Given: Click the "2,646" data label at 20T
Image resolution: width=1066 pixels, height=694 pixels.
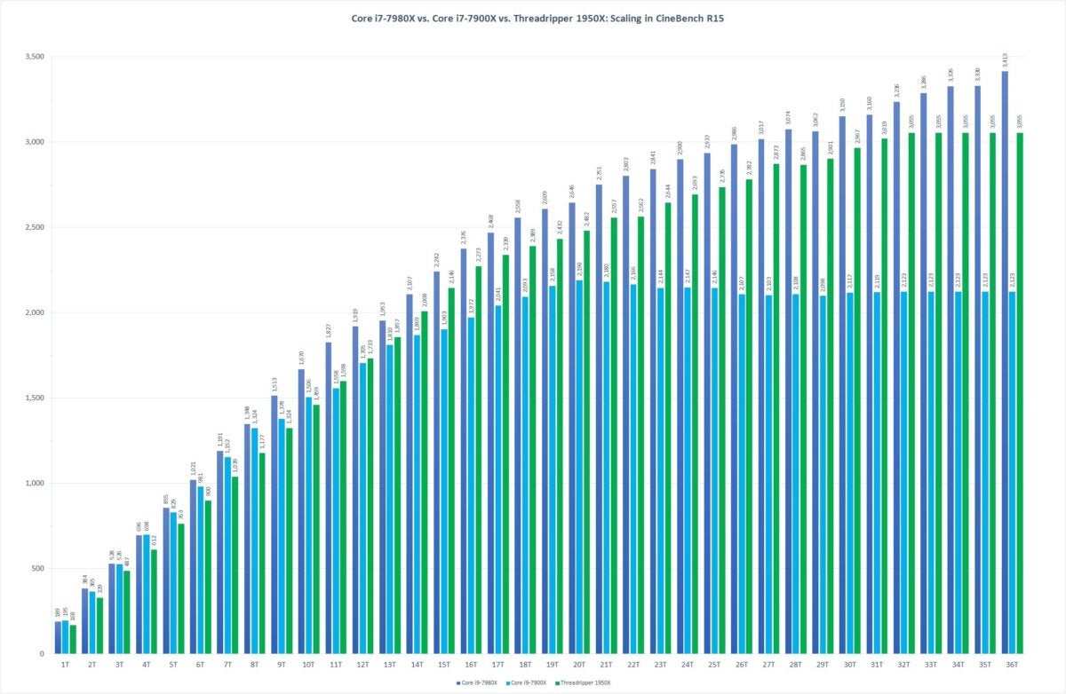Looking at the screenshot, I should click(x=571, y=191).
